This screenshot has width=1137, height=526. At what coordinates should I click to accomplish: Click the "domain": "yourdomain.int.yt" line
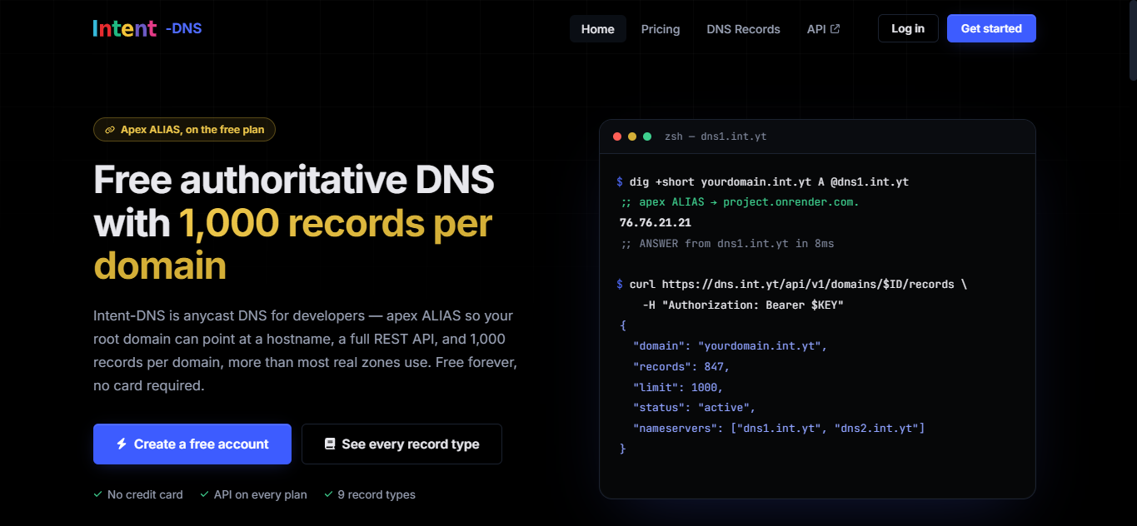click(731, 346)
